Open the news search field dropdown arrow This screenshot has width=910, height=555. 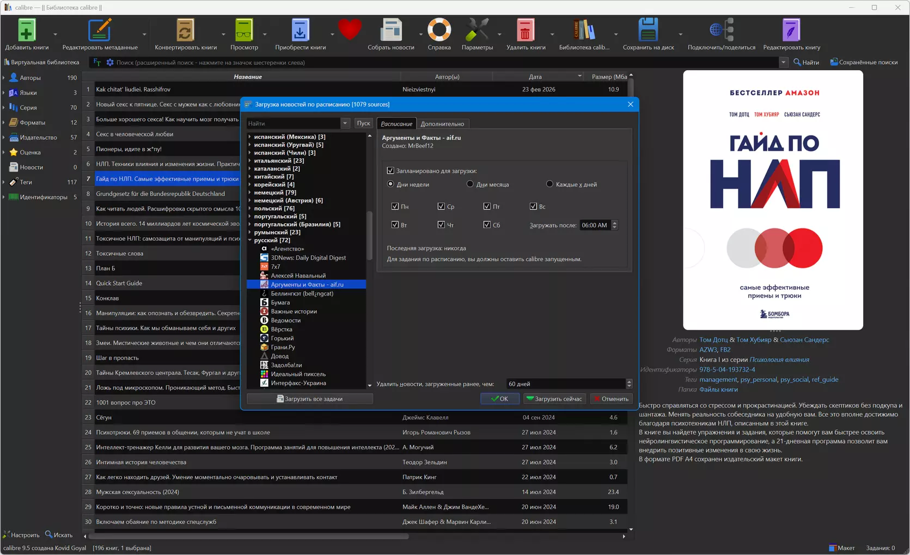(345, 124)
